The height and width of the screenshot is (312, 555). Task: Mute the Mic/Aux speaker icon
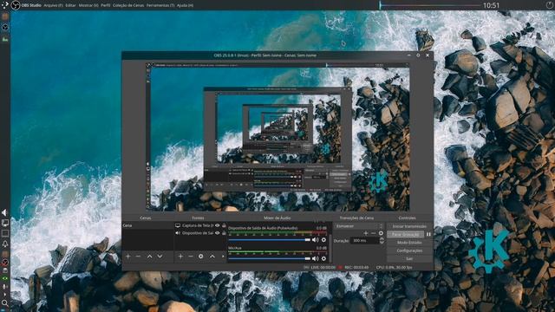click(x=316, y=258)
